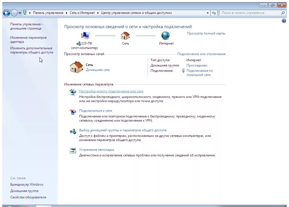Screen dimensions: 289x207
Task: Open Сеть и Интернет breadcrumb
Action: coord(82,13)
